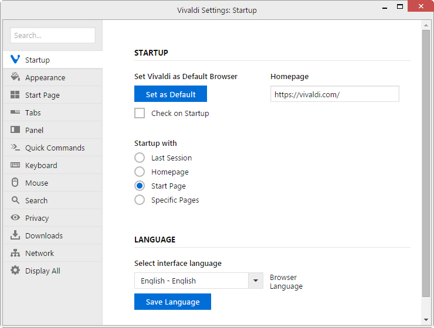
Task: Click the gear Display All icon
Action: (15, 270)
